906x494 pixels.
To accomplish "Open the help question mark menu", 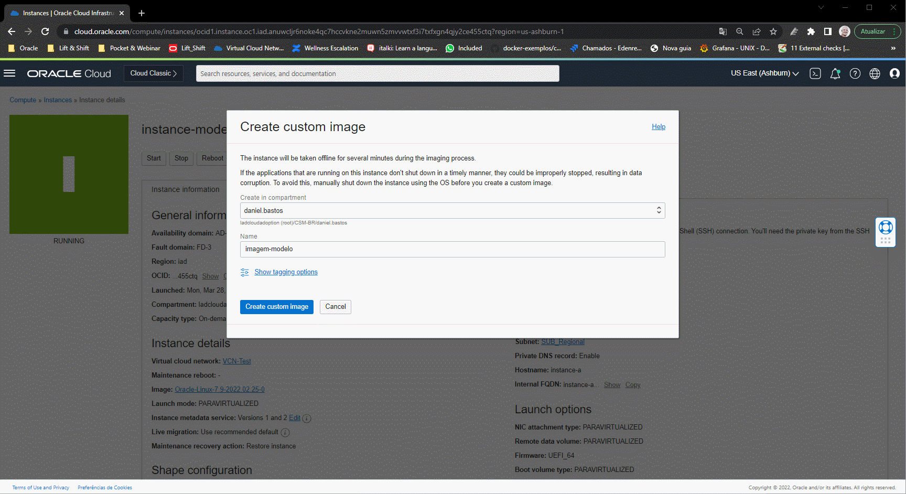I will click(x=855, y=73).
